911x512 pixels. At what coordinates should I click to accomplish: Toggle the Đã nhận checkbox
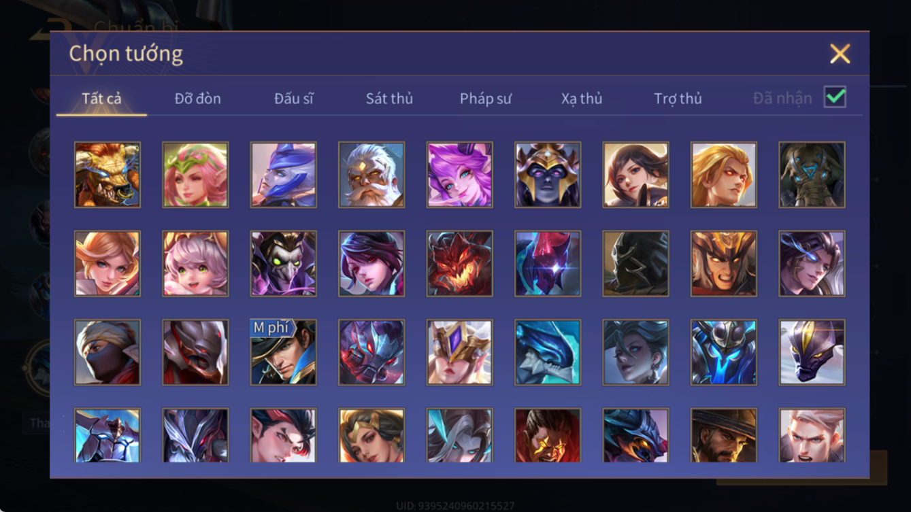click(x=835, y=97)
